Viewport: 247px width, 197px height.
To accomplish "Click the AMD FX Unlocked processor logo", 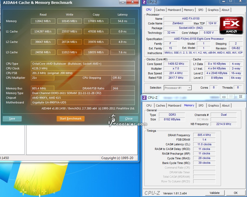I will click(x=231, y=25).
